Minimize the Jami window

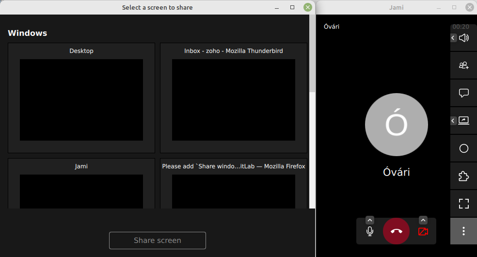tap(439, 8)
